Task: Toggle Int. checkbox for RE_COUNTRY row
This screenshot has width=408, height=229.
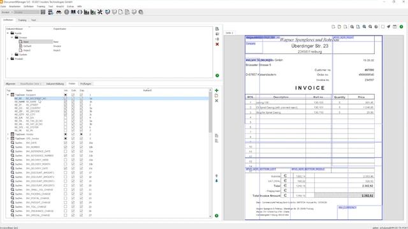Action: coord(65,108)
